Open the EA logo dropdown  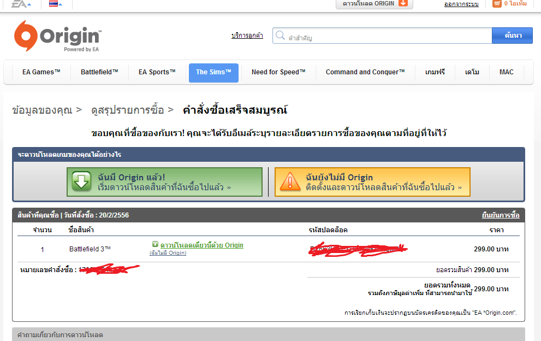click(21, 4)
